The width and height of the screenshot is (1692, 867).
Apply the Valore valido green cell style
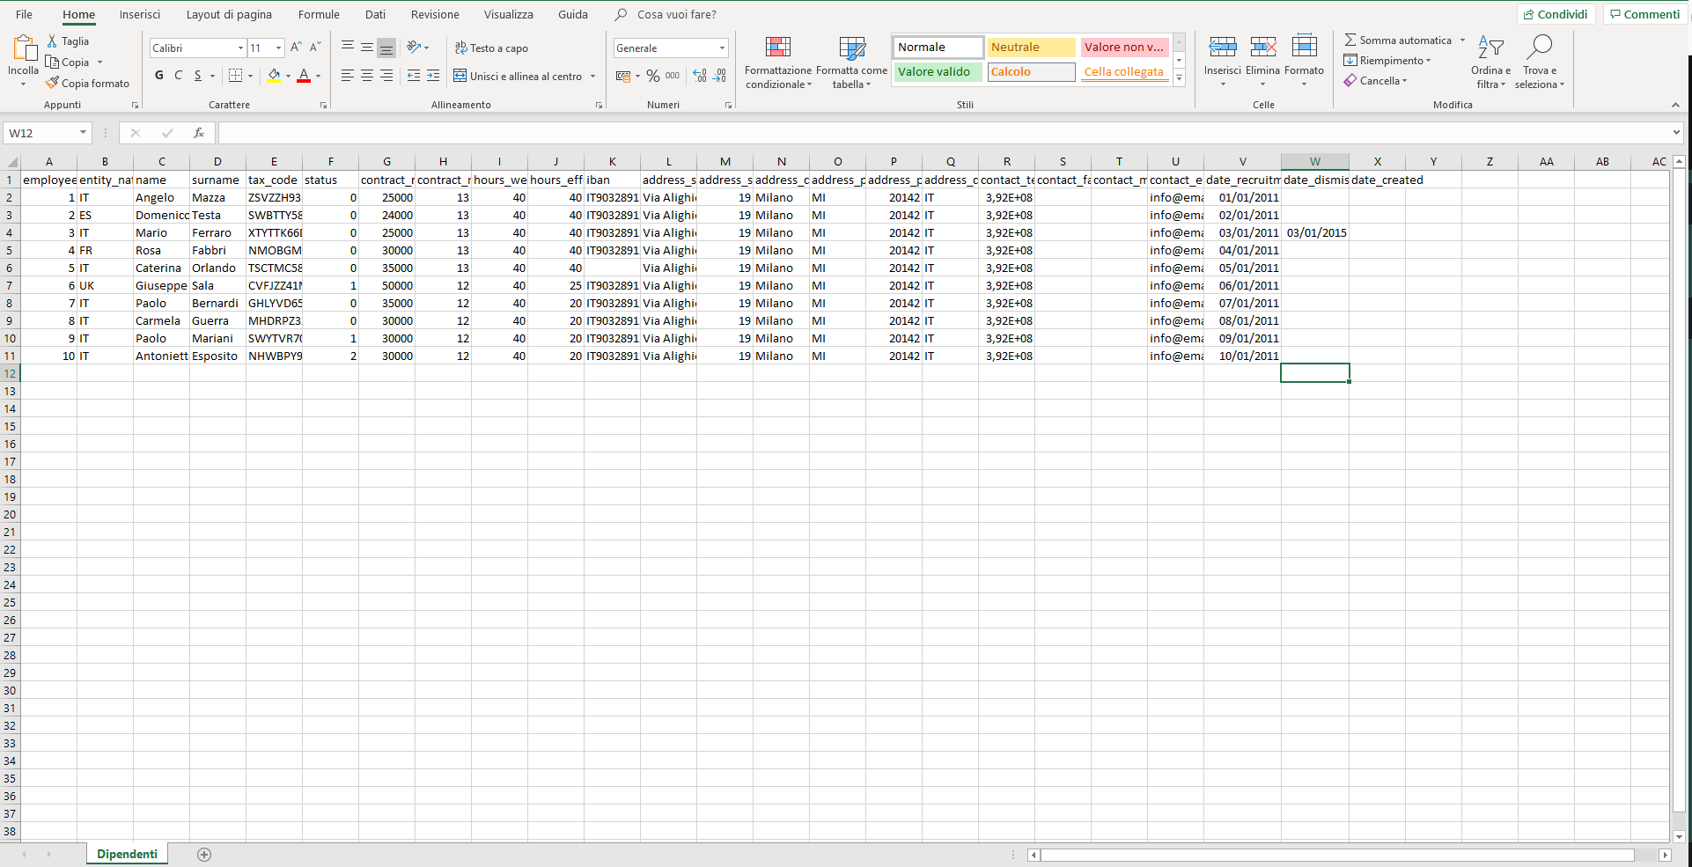tap(937, 72)
